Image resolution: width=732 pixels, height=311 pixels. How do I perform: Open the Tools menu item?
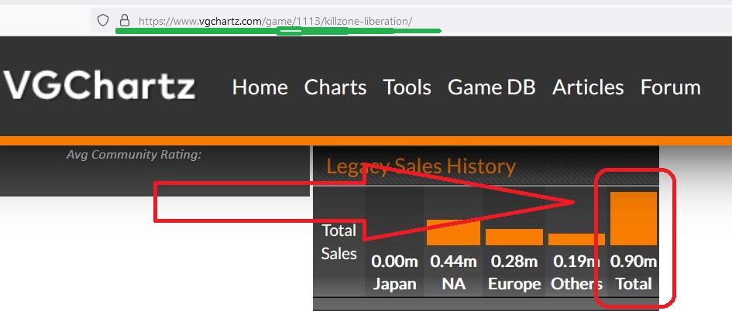[407, 87]
